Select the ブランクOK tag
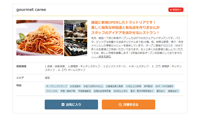This screenshot has width=202, height=117. (52, 91)
